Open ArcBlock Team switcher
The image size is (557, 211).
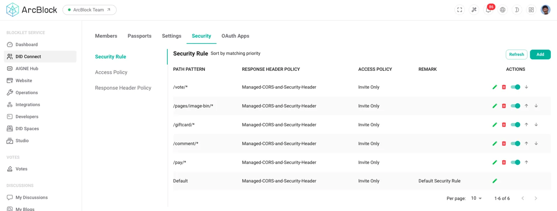click(89, 10)
